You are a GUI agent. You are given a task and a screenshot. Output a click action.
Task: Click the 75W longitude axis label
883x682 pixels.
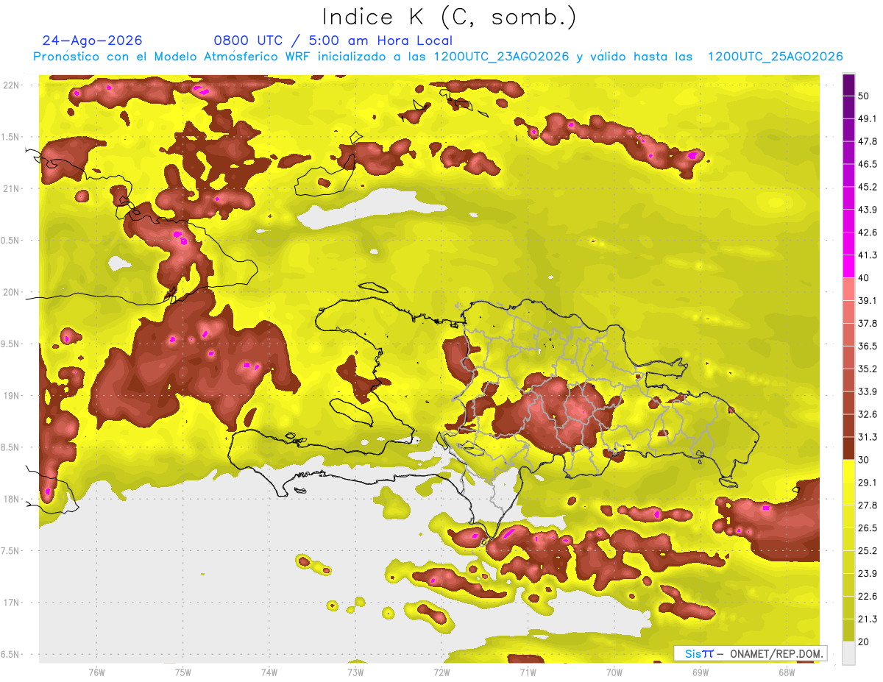click(183, 672)
